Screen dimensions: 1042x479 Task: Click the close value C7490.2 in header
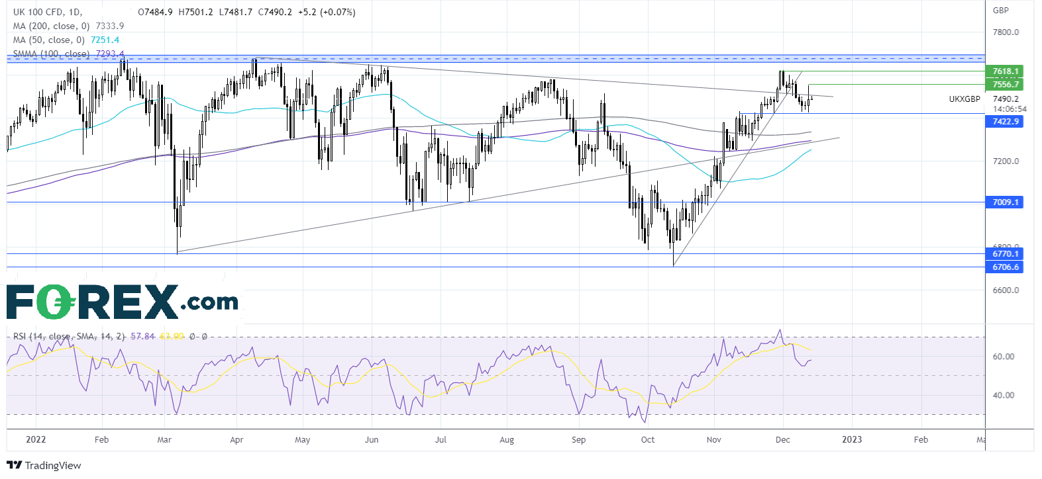275,12
